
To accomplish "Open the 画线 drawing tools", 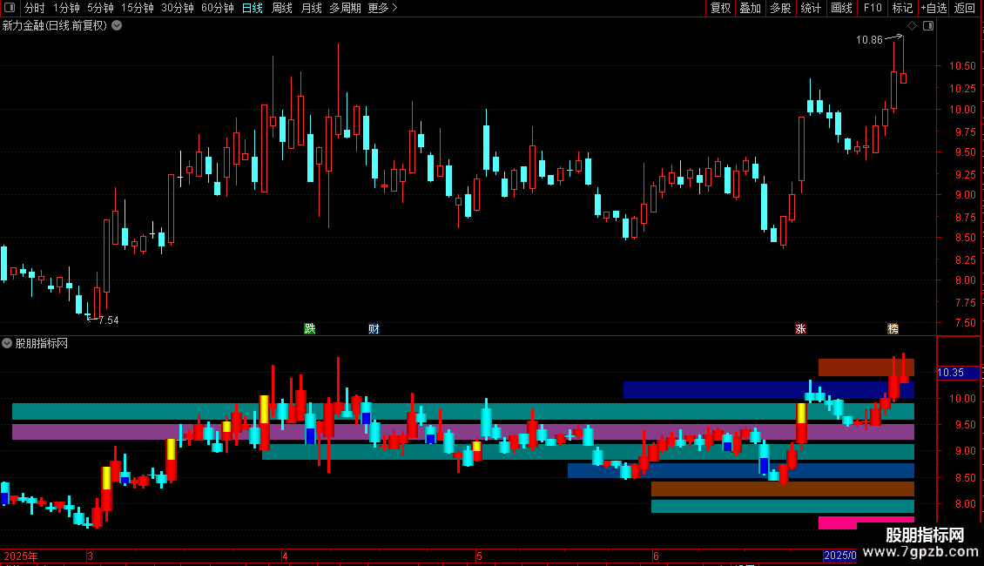I will (841, 8).
